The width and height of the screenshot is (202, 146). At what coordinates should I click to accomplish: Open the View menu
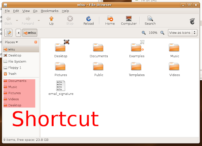(26, 11)
